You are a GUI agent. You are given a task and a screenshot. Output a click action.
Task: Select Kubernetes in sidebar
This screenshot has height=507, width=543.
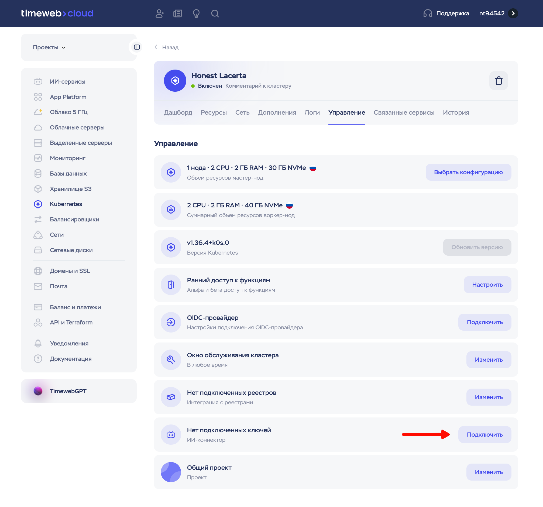tap(66, 204)
